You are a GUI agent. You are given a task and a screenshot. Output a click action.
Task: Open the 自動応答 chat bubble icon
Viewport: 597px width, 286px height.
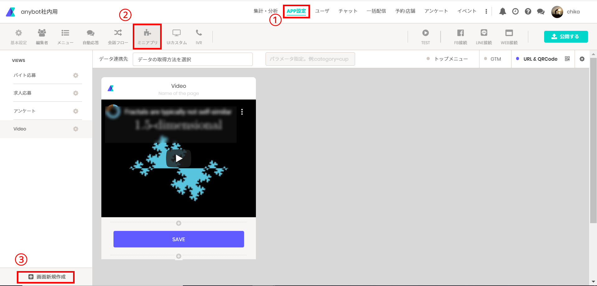90,33
